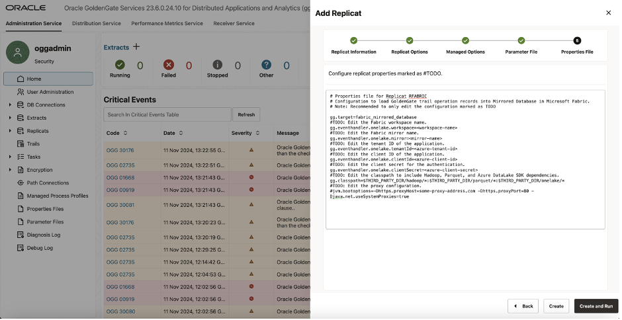The image size is (622, 320).
Task: Go Back to the previous wizard step
Action: (x=523, y=306)
